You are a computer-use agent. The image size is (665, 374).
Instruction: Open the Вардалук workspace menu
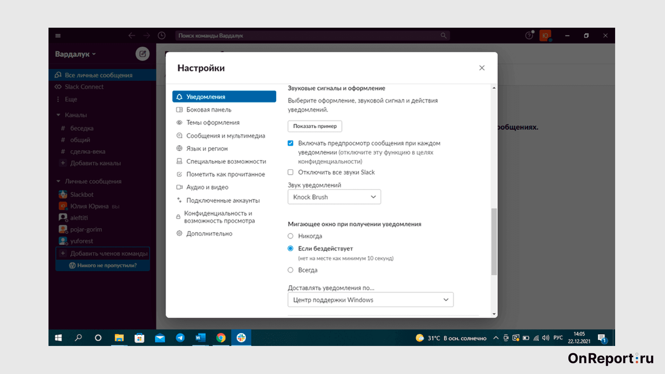click(x=76, y=54)
